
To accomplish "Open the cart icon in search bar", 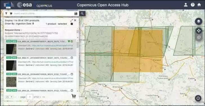I will click(x=11, y=13).
